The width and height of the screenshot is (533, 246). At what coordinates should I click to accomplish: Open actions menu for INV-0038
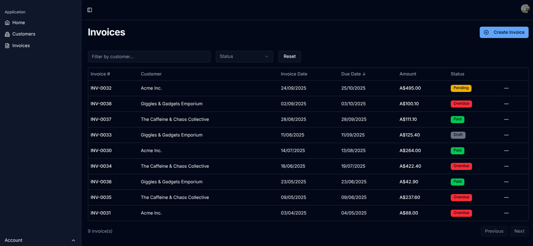click(506, 104)
